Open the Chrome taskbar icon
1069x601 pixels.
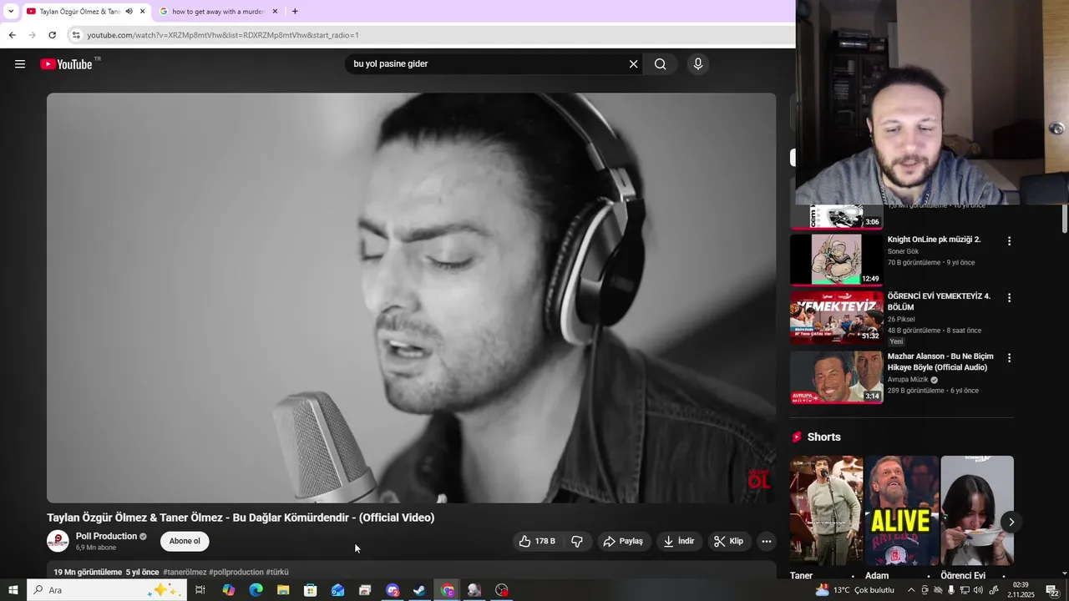coord(448,590)
